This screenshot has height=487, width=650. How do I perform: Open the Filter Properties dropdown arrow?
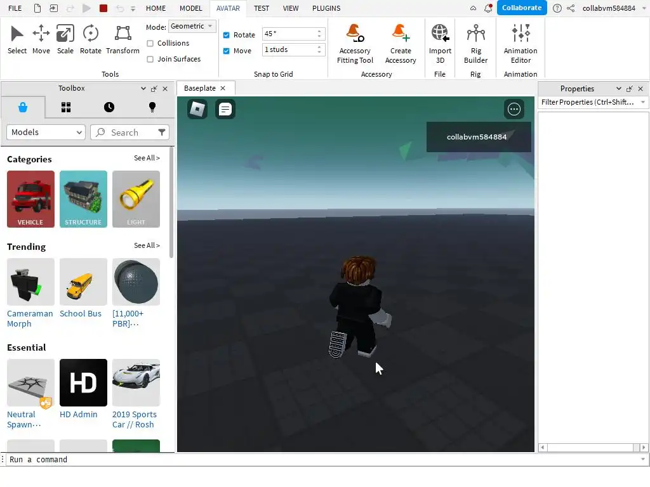tap(642, 102)
